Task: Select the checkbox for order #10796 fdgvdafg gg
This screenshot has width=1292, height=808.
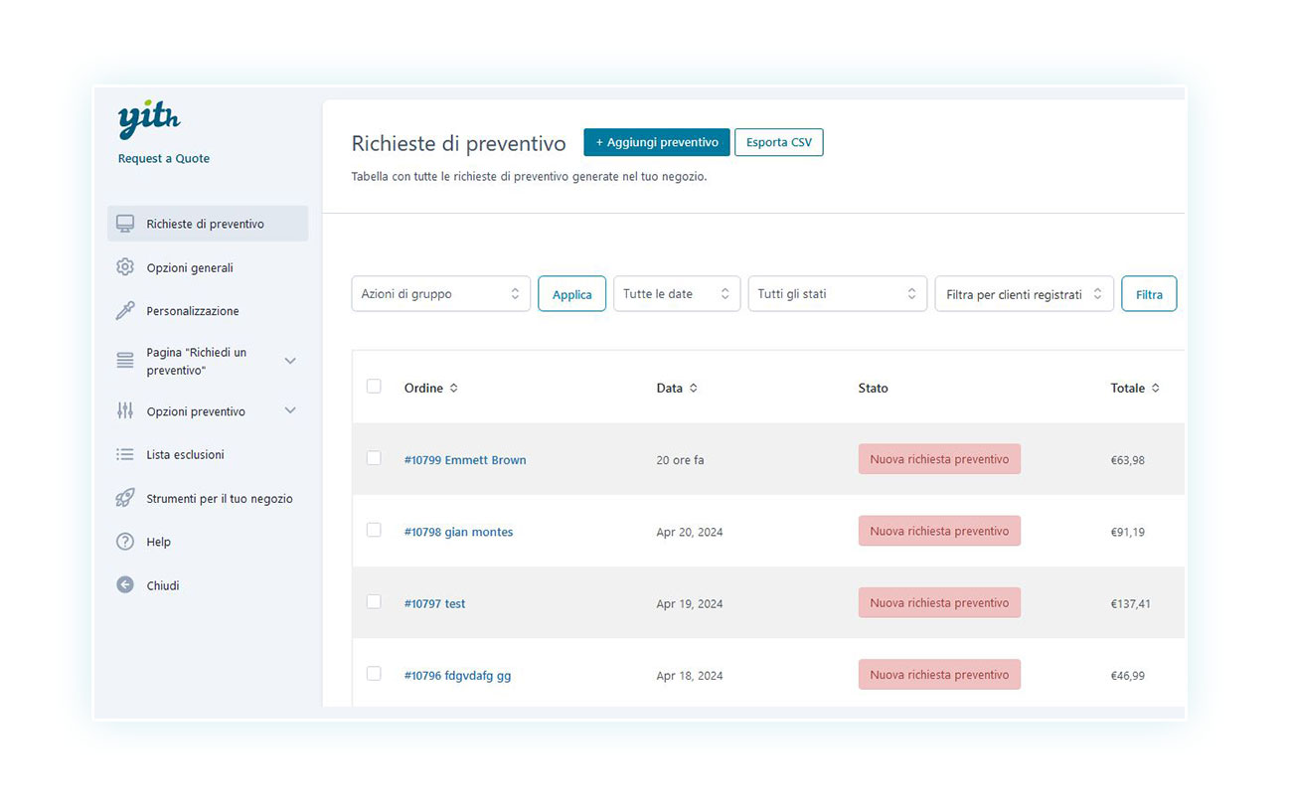Action: point(374,673)
